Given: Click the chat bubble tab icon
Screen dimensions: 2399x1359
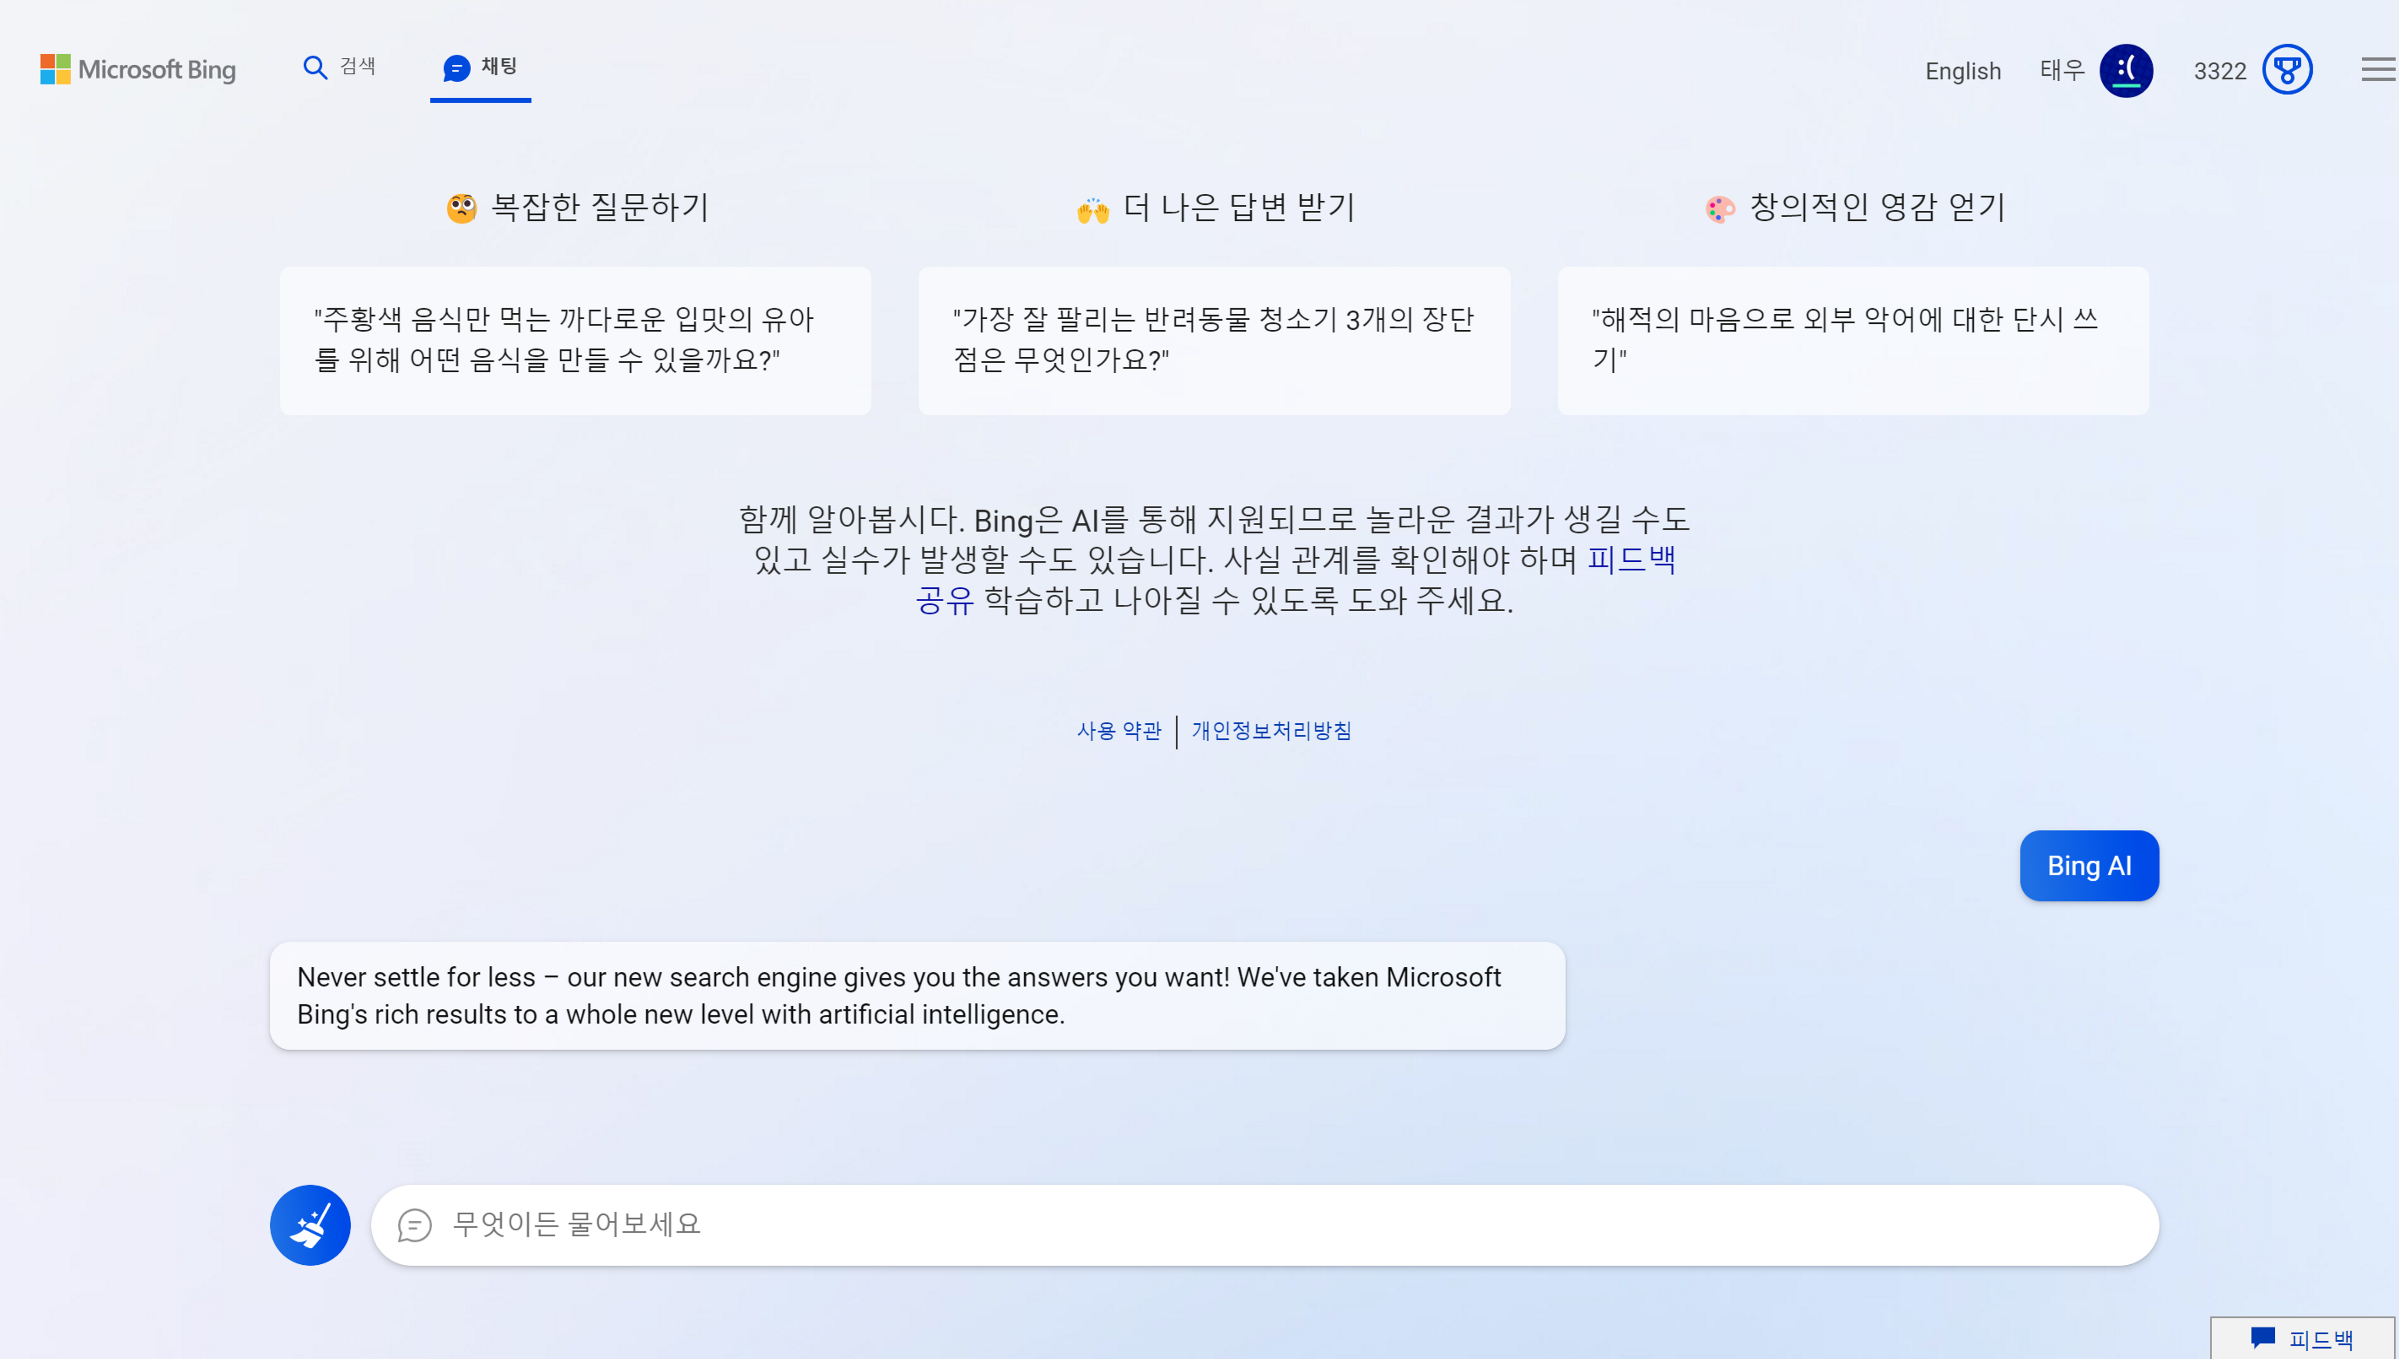Looking at the screenshot, I should pos(456,68).
